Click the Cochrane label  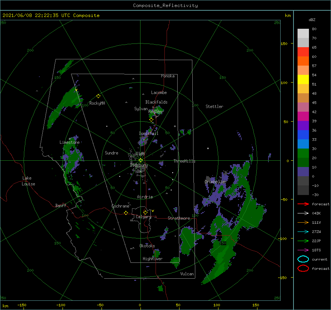click(x=120, y=206)
